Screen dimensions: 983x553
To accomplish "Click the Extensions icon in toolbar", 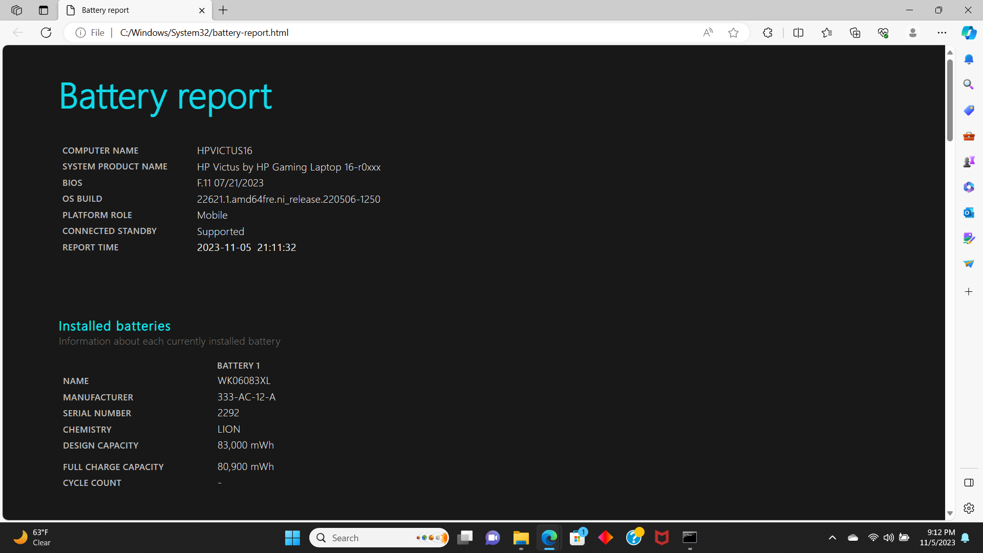I will click(x=768, y=32).
